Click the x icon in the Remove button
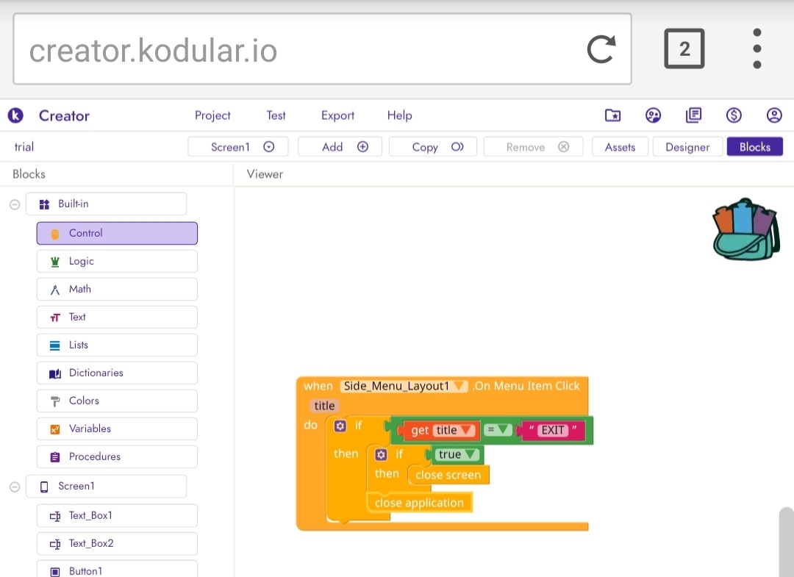The height and width of the screenshot is (577, 794). pyautogui.click(x=564, y=147)
